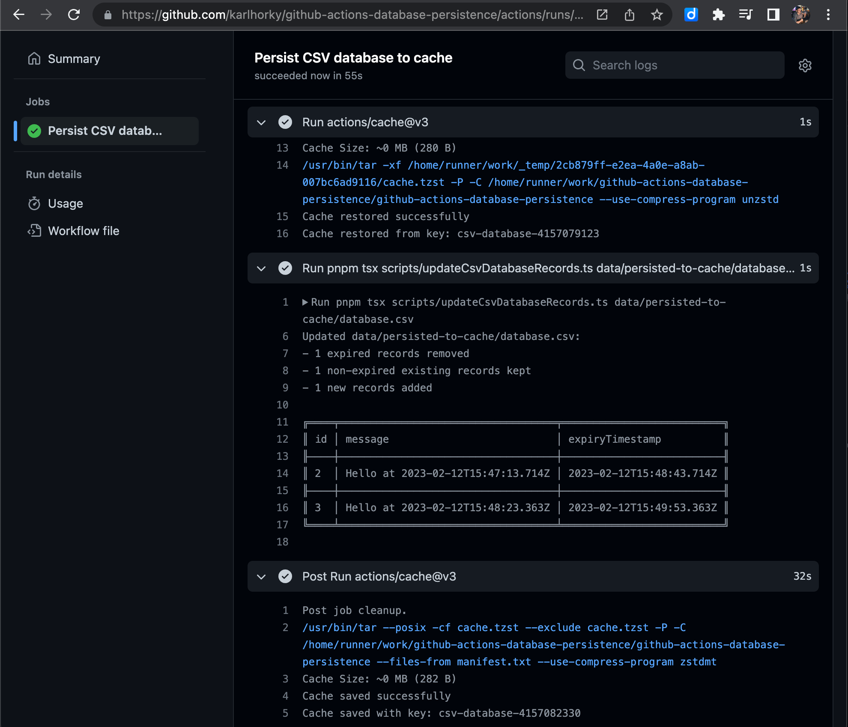
Task: Collapse the Run pnpm tsx scripts step
Action: 261,268
